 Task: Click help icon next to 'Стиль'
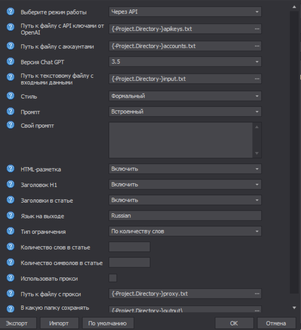click(10, 96)
